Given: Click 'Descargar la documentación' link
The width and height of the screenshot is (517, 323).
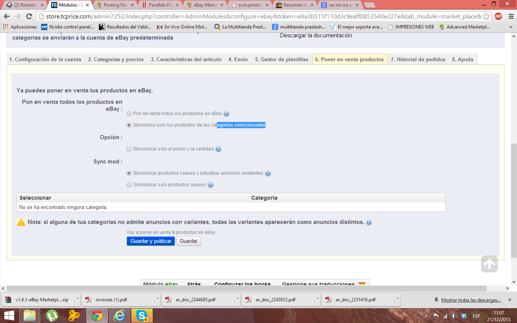Looking at the screenshot, I should click(316, 36).
